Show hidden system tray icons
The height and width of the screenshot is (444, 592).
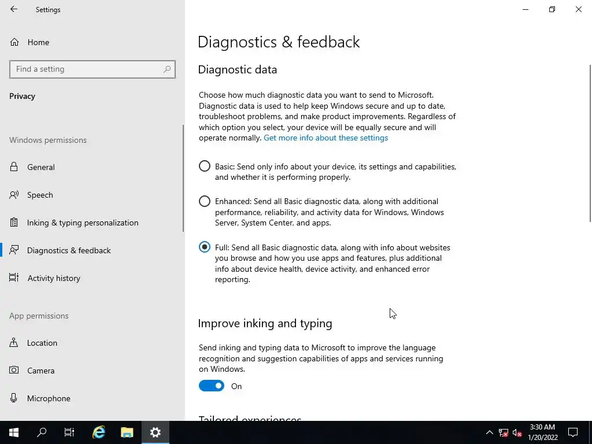489,432
